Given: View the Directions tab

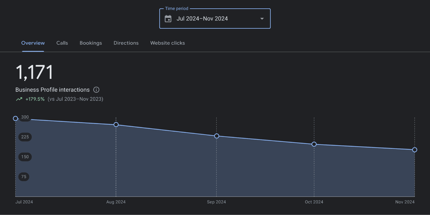Looking at the screenshot, I should pyautogui.click(x=126, y=43).
